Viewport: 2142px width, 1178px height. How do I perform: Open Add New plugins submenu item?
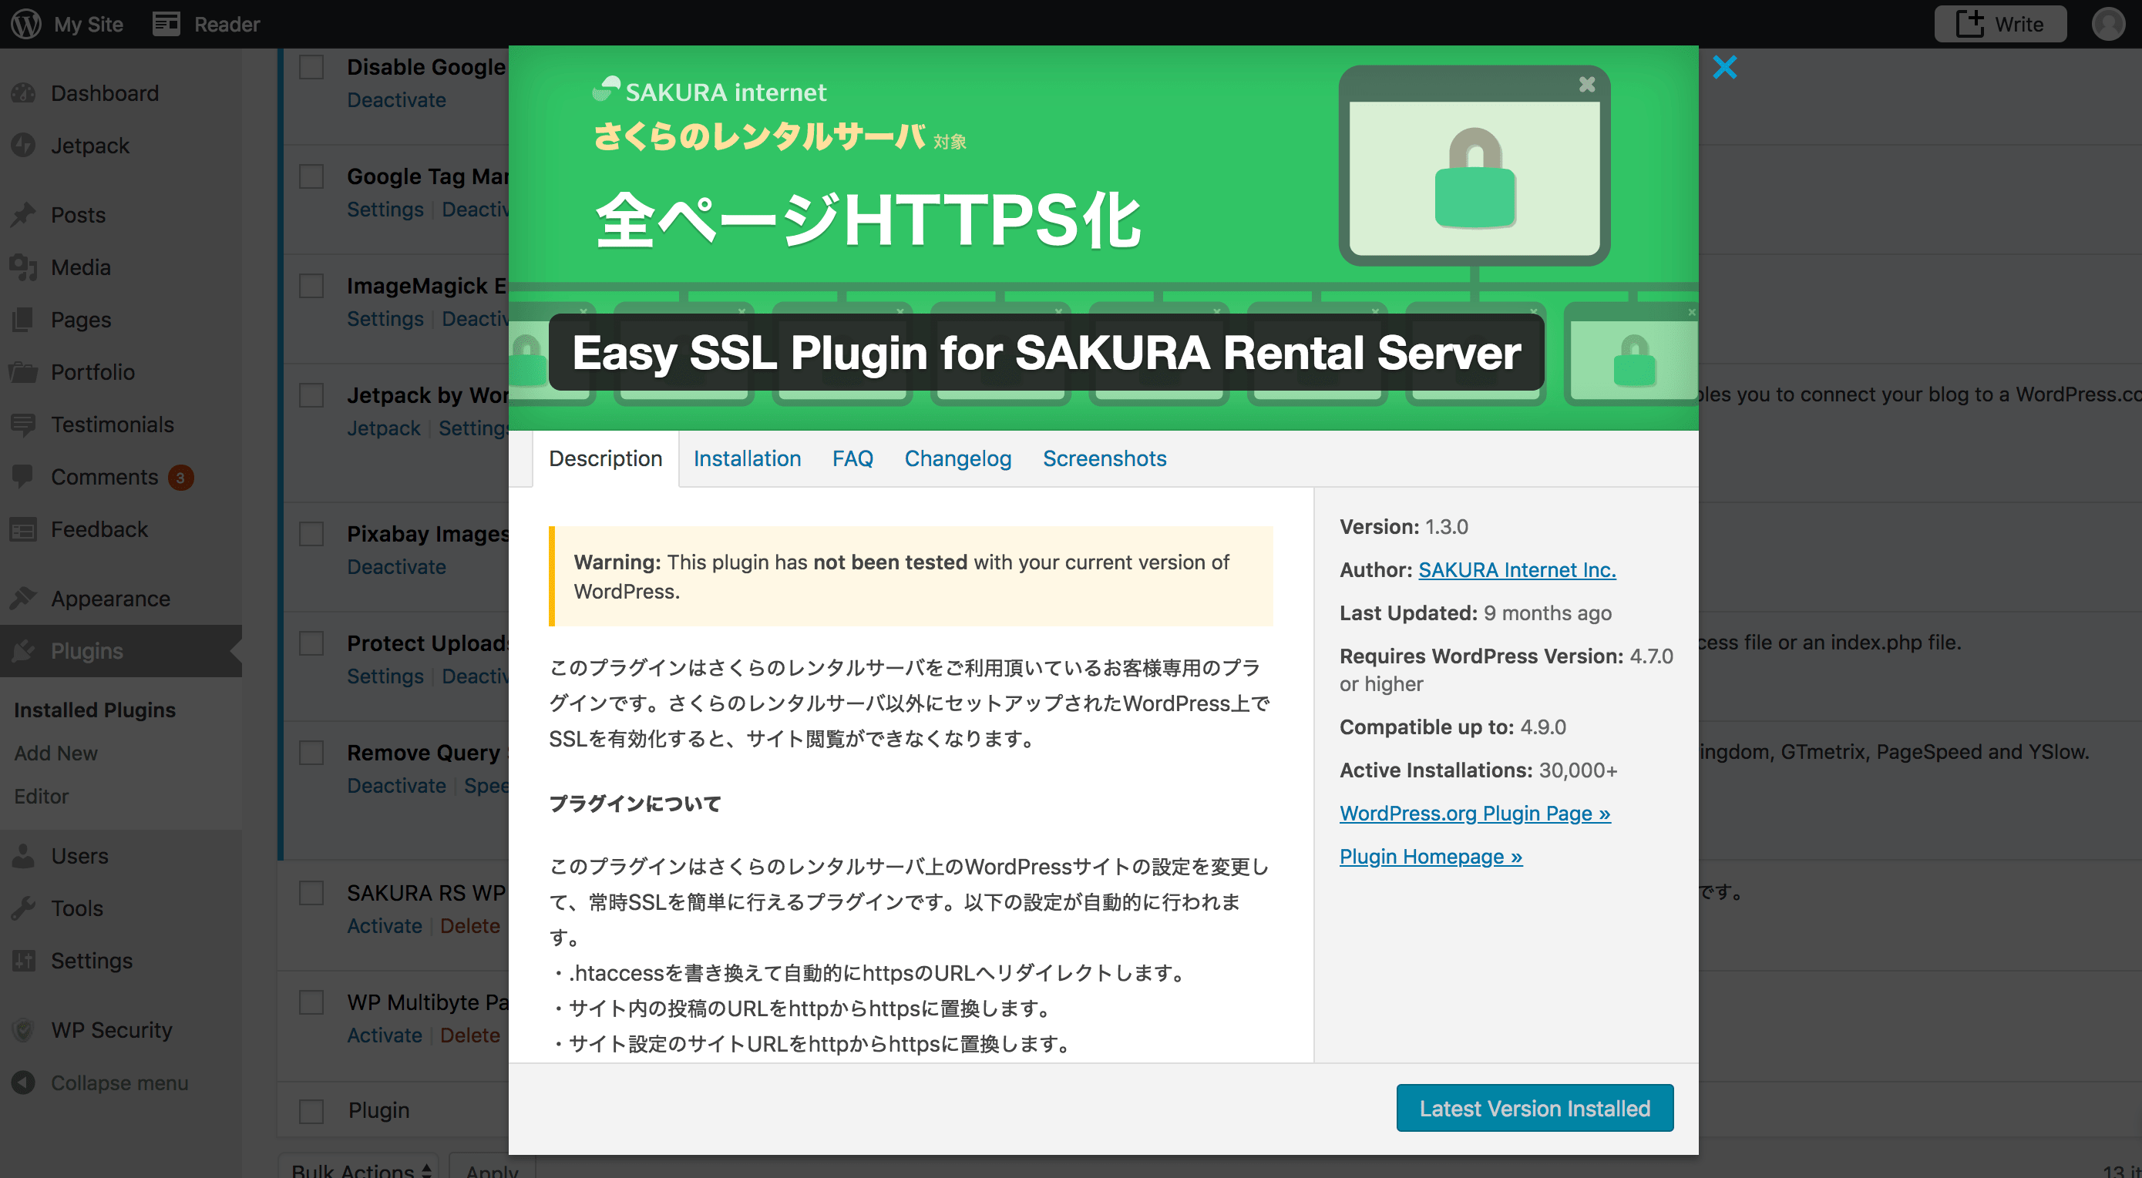(55, 753)
